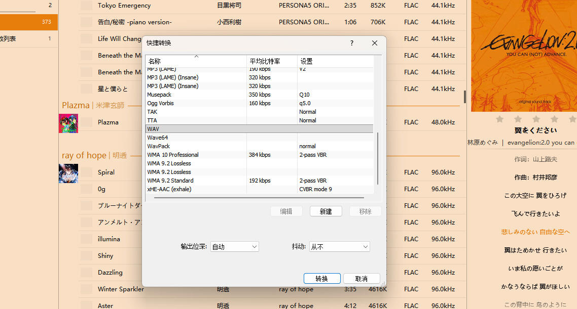
Task: Click the preset list horizontal scrollbar
Action: (259, 197)
